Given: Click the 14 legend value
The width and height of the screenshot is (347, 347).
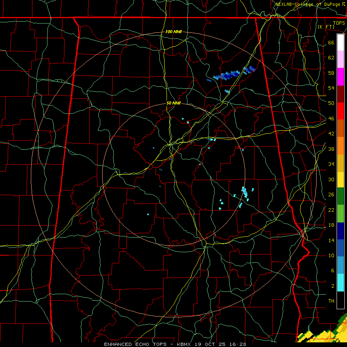Looking at the screenshot, I should tap(331, 240).
